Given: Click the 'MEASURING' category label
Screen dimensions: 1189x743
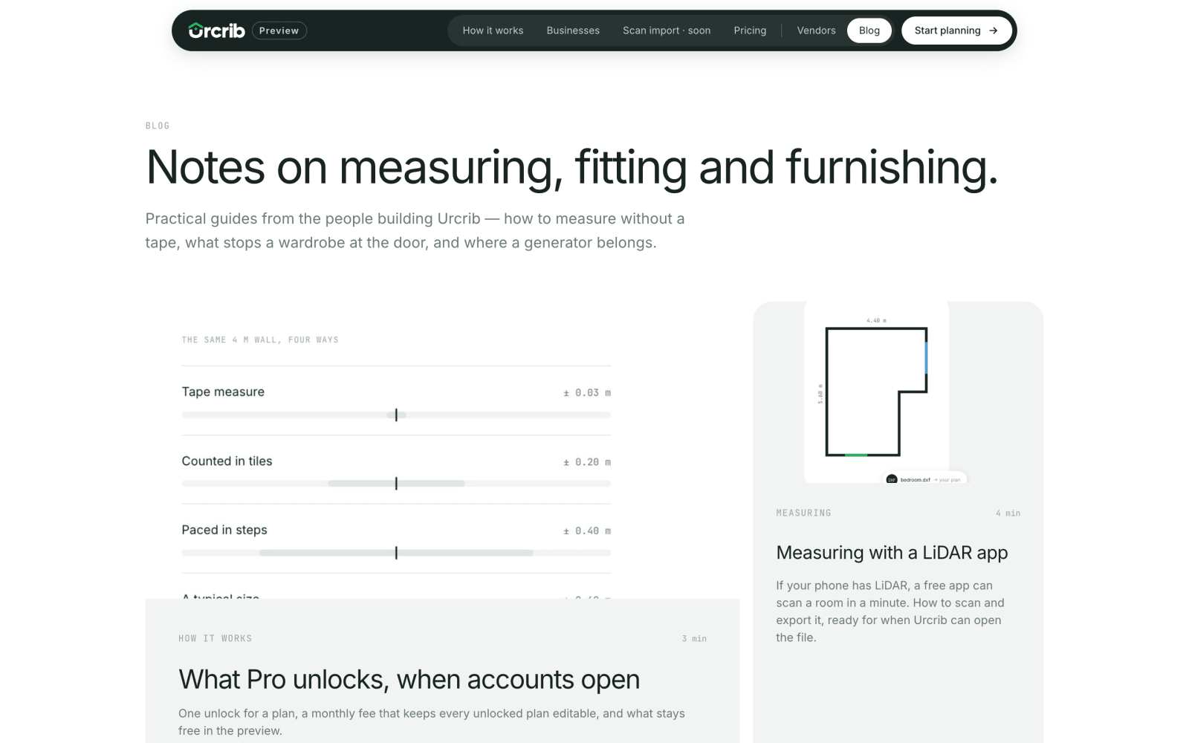Looking at the screenshot, I should tap(803, 513).
